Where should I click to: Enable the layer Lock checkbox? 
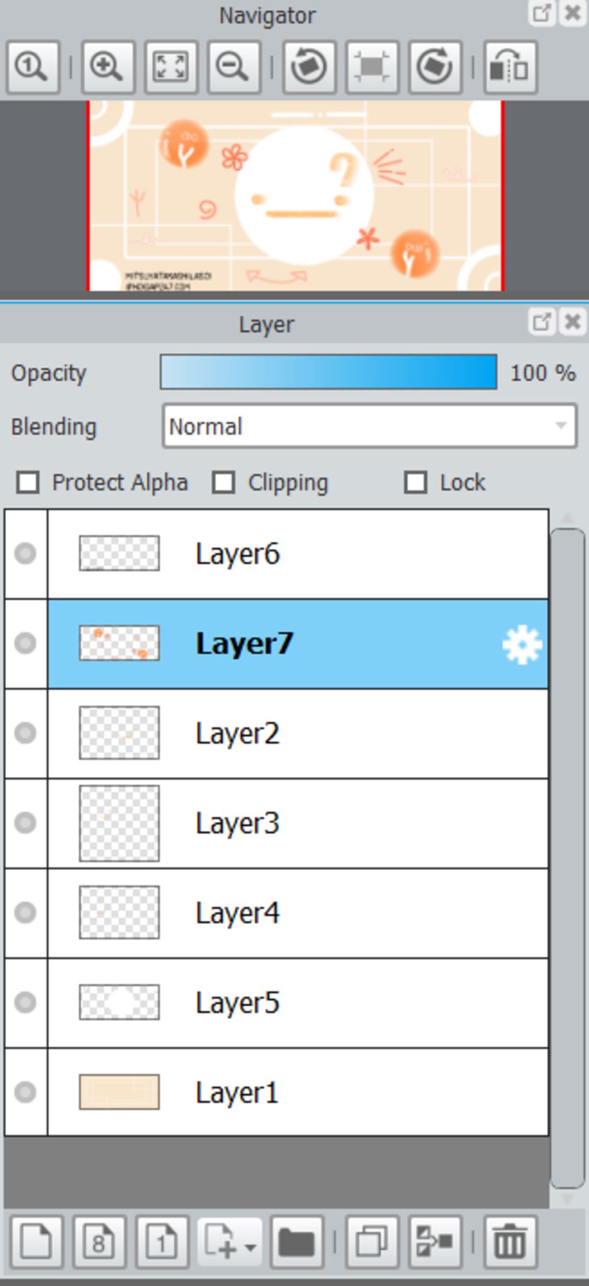tap(416, 483)
